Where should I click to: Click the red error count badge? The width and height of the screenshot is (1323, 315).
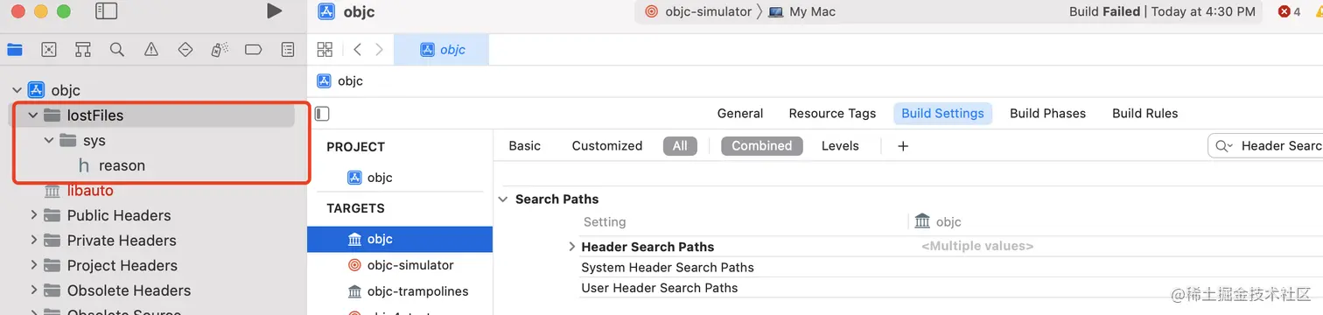click(1290, 11)
